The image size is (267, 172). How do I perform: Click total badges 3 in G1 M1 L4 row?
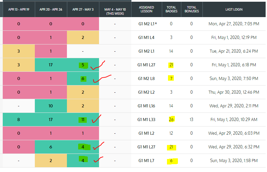[x=171, y=38]
